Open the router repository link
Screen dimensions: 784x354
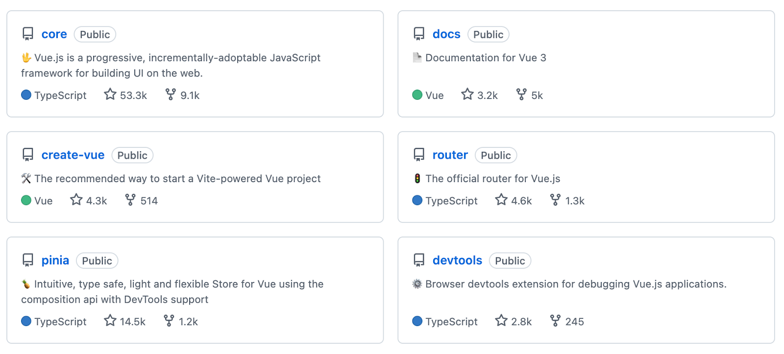[450, 155]
